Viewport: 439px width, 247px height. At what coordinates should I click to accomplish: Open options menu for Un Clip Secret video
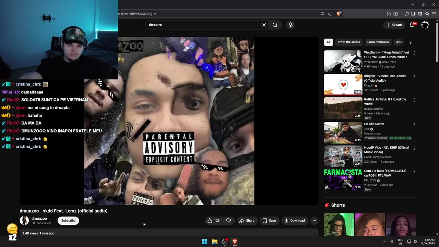point(414,125)
